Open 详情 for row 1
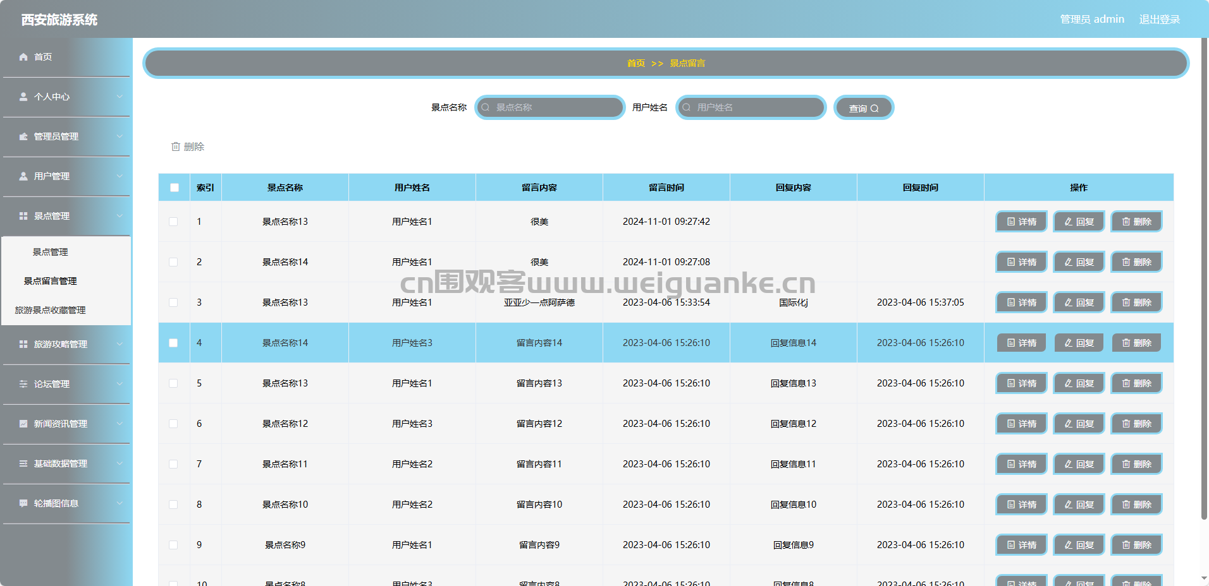This screenshot has height=586, width=1209. click(1022, 222)
